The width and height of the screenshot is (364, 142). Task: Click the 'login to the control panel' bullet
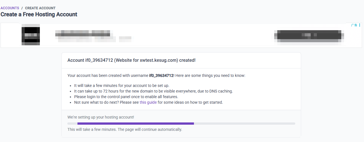126,97
